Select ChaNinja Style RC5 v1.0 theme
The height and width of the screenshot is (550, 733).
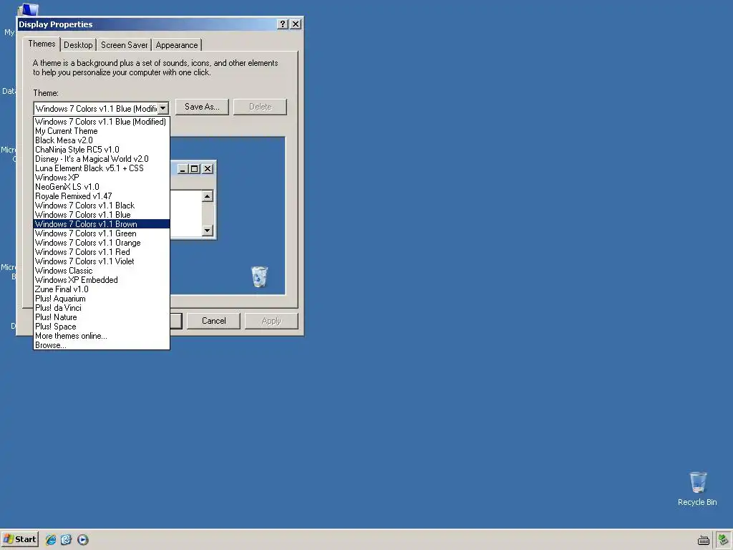coord(102,150)
